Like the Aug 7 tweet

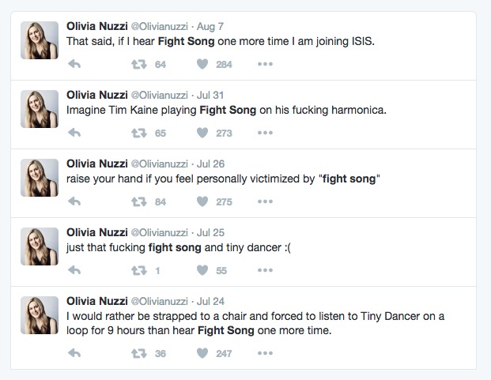point(202,64)
